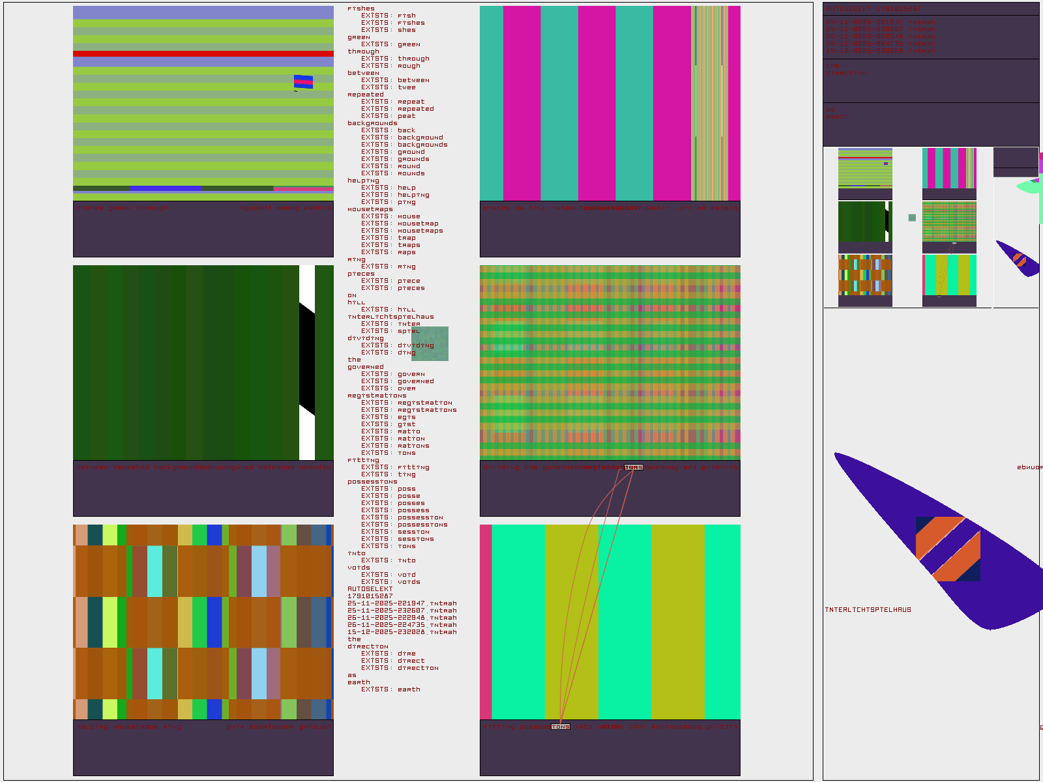
Task: Open the plaid pattern thumbnail
Action: (949, 222)
